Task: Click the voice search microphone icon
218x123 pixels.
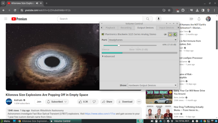Action: (159, 19)
